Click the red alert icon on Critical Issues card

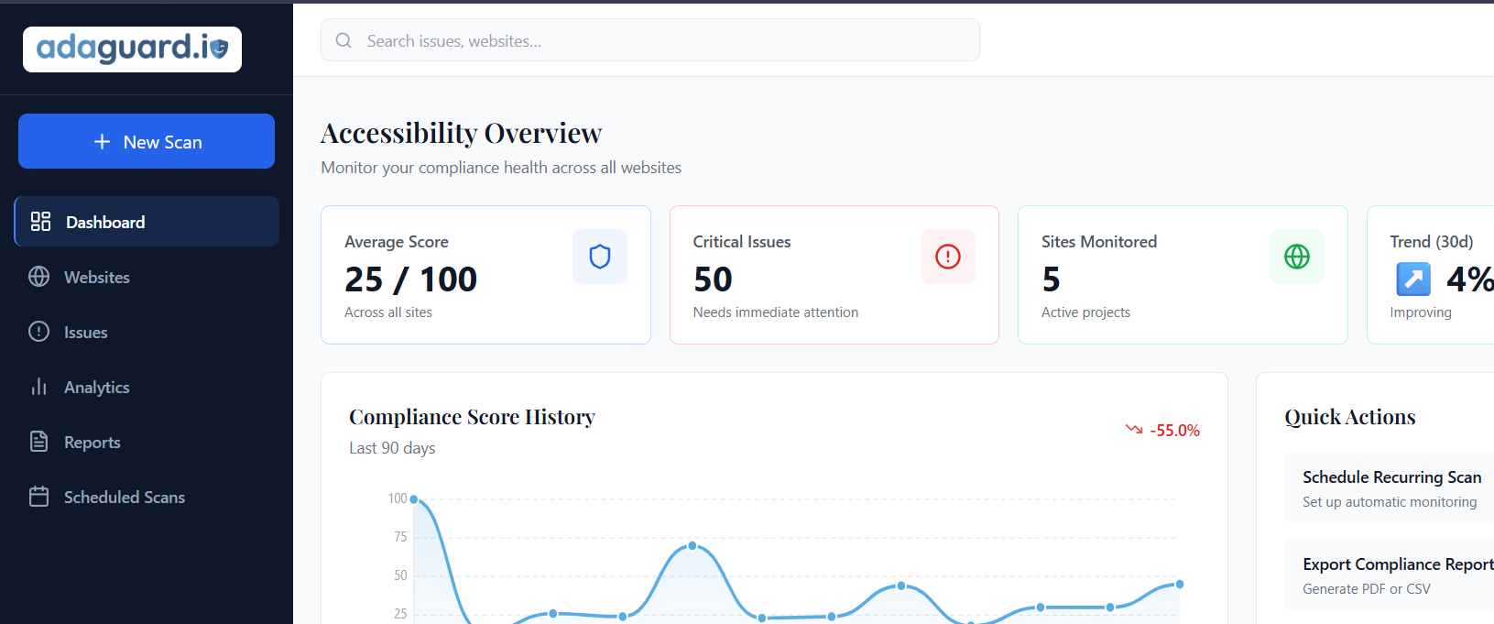pos(948,257)
